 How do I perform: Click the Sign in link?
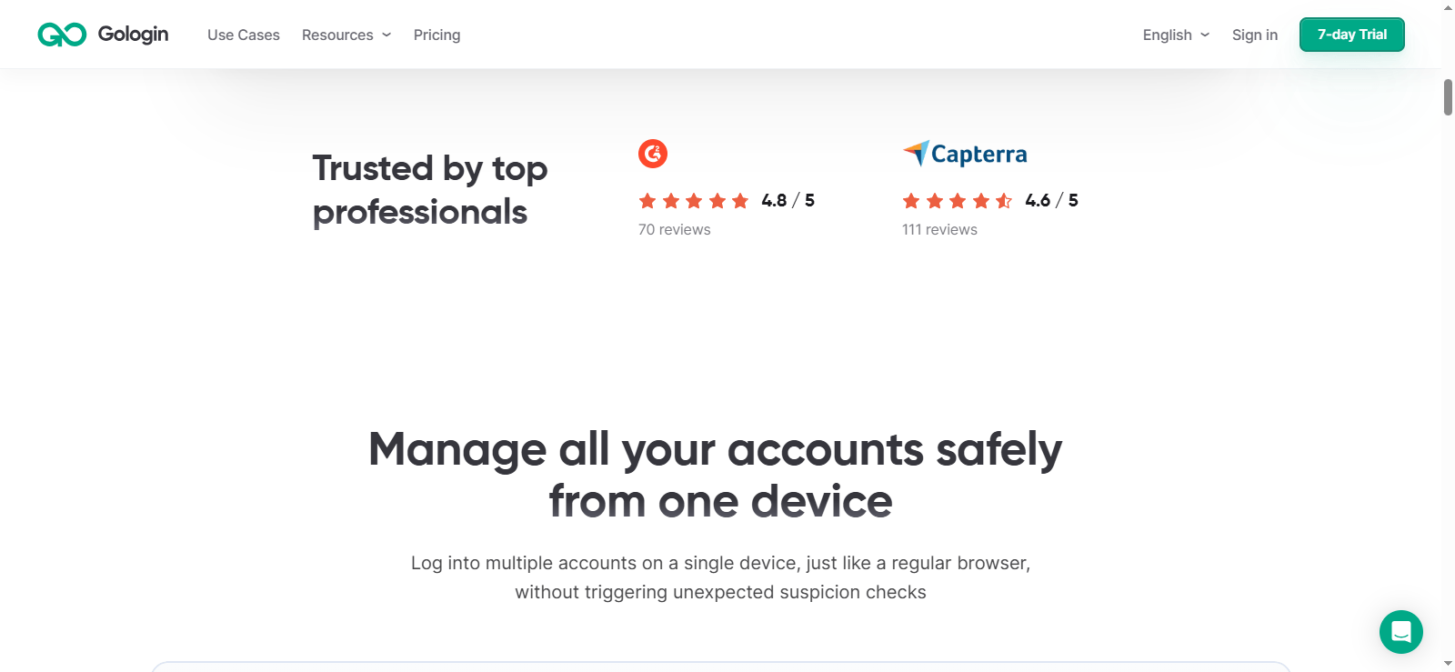click(x=1255, y=35)
